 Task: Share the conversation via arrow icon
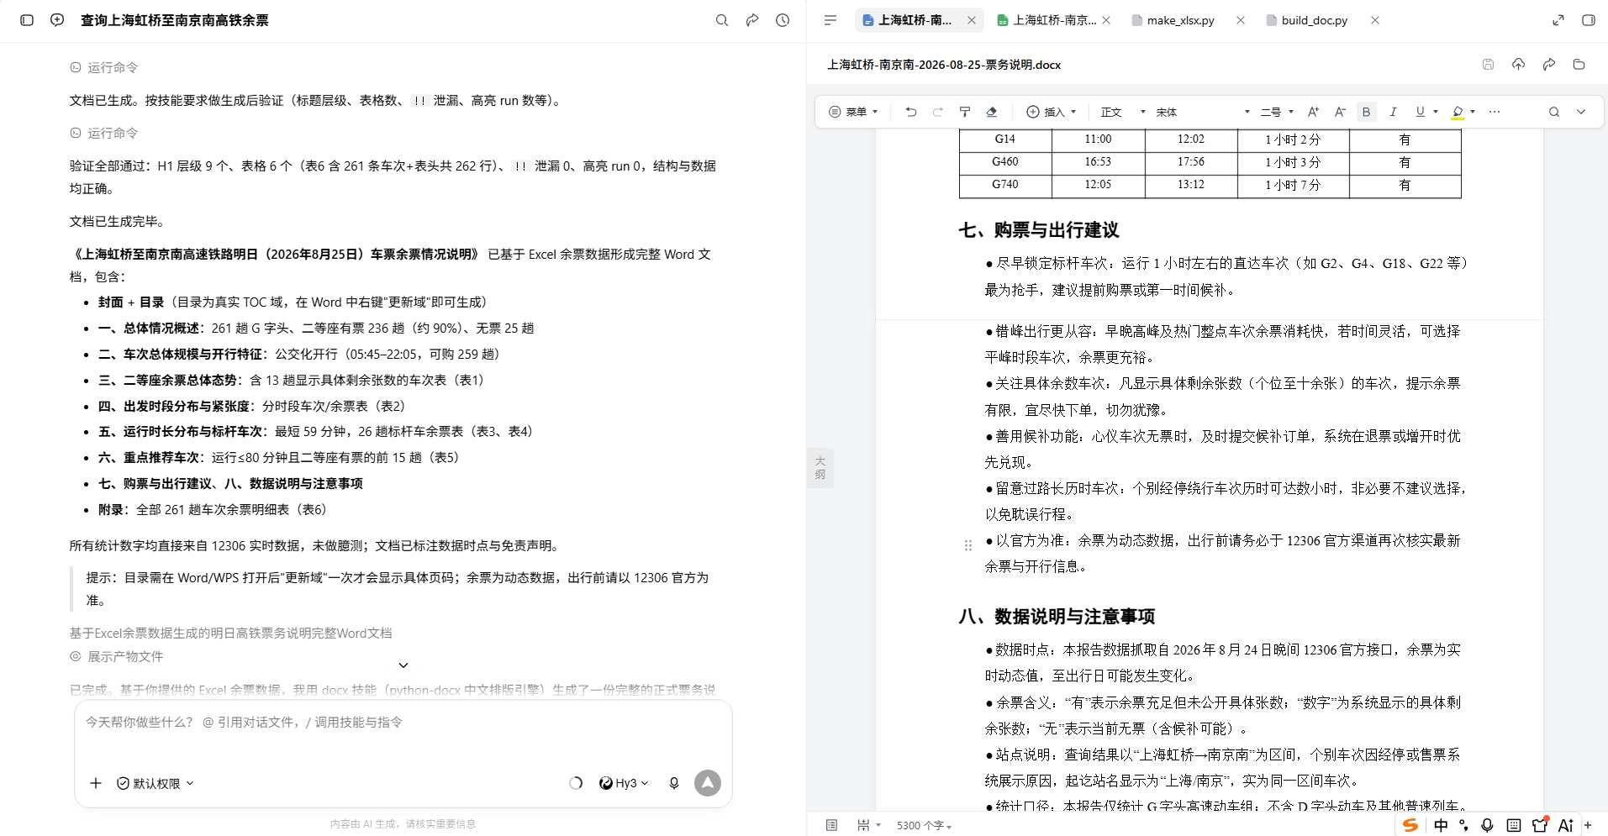coord(752,20)
